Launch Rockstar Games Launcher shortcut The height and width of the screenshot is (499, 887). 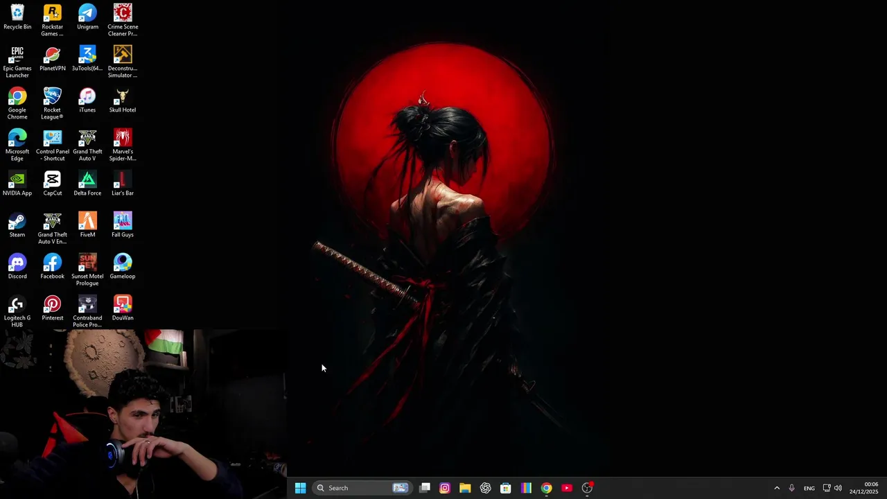(x=52, y=20)
